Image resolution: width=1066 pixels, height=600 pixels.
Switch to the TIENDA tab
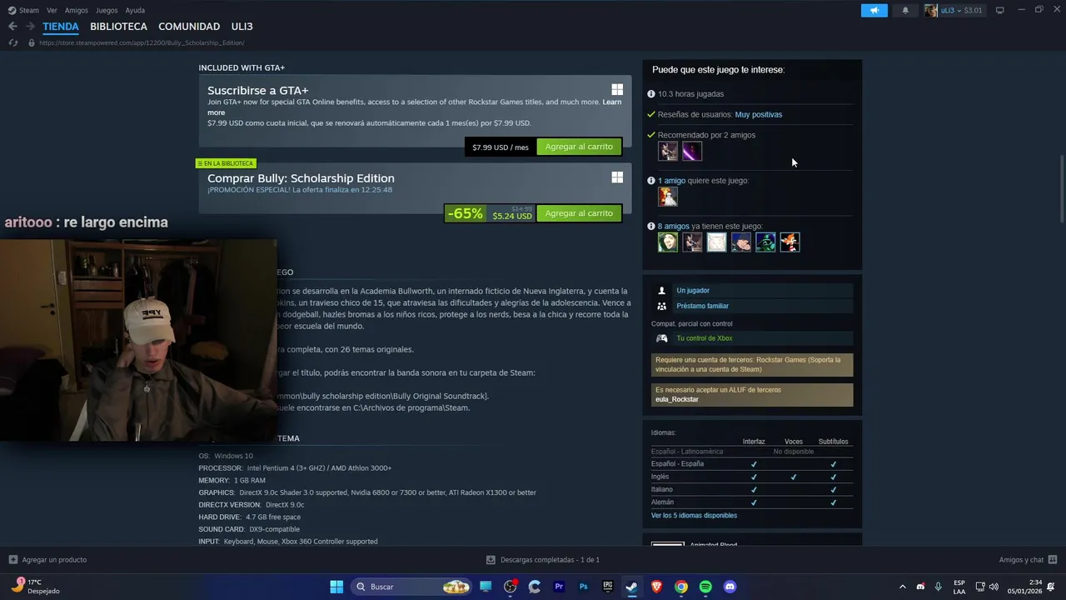[x=61, y=27]
